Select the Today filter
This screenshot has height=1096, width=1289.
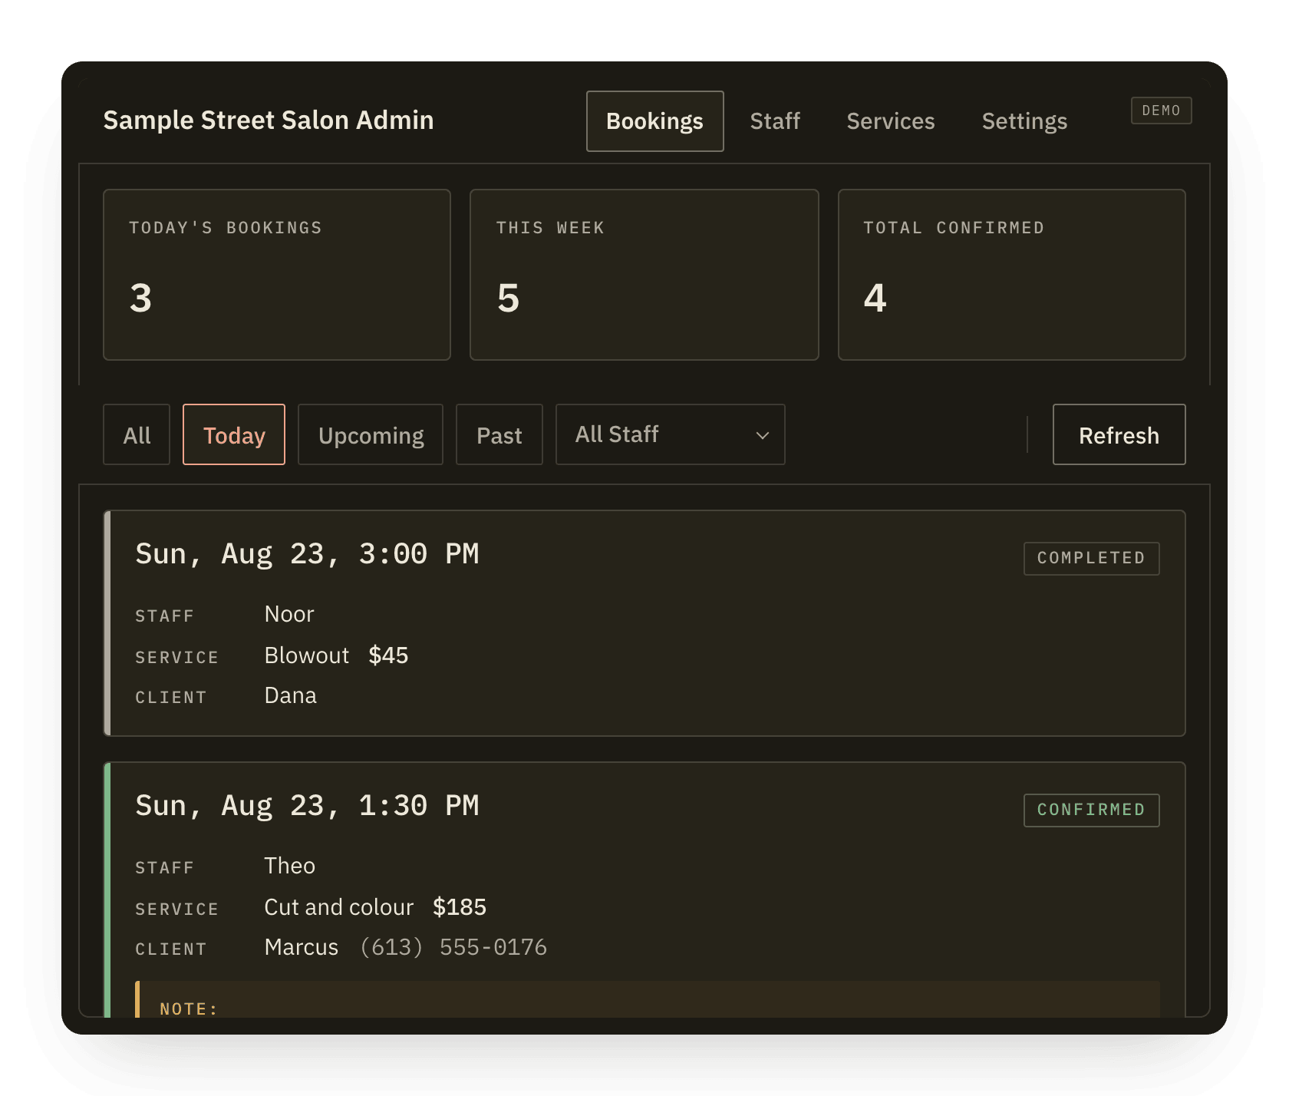pyautogui.click(x=234, y=434)
